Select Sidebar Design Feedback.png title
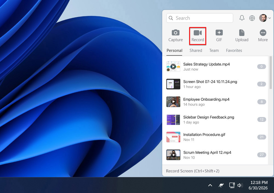 (209, 117)
